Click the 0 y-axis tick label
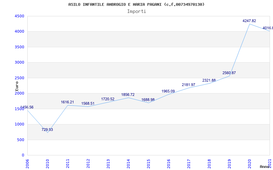This screenshot has height=170, width=273. tap(23, 155)
